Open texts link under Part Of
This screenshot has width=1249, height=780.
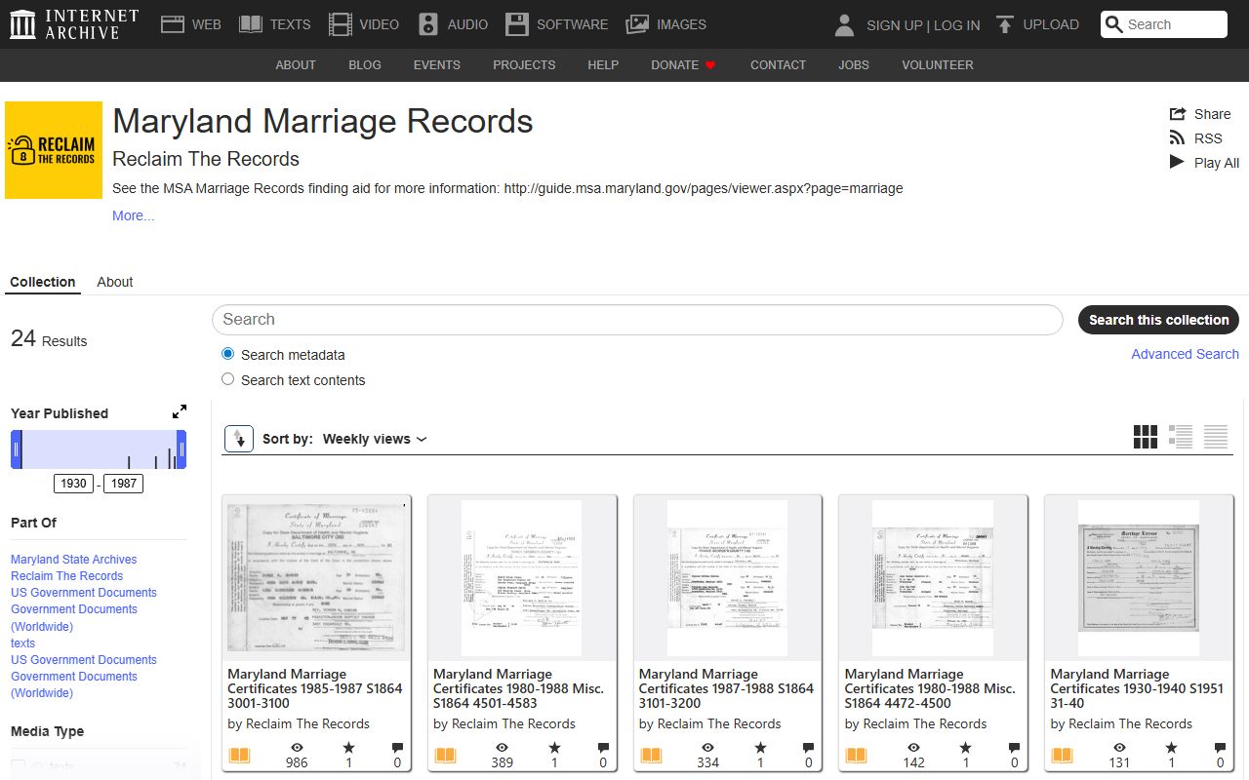coord(22,643)
